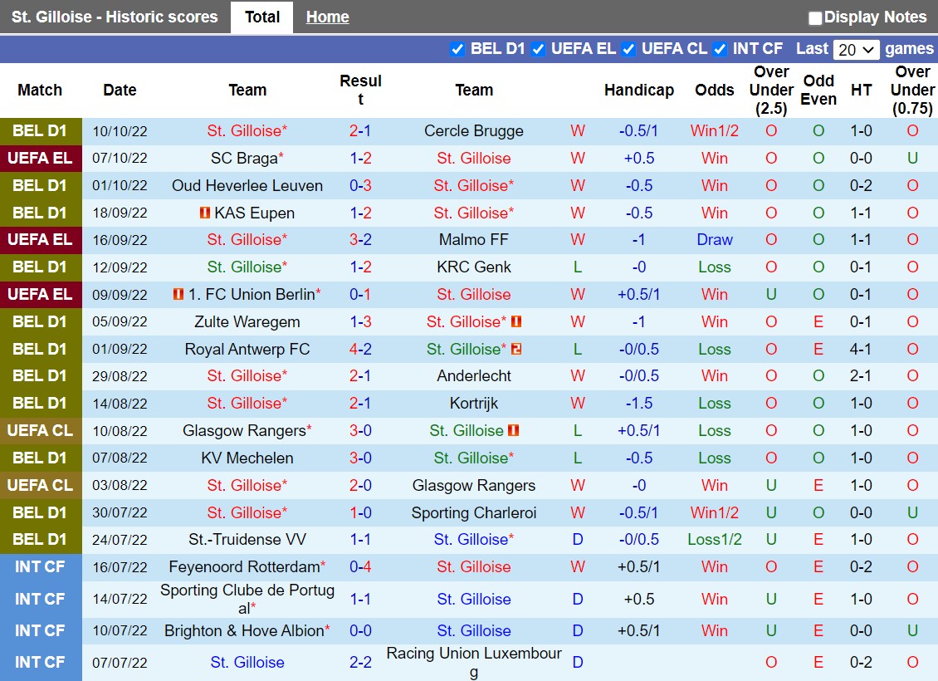Viewport: 938px width, 681px height.
Task: Click the Handicap column header
Action: (639, 90)
